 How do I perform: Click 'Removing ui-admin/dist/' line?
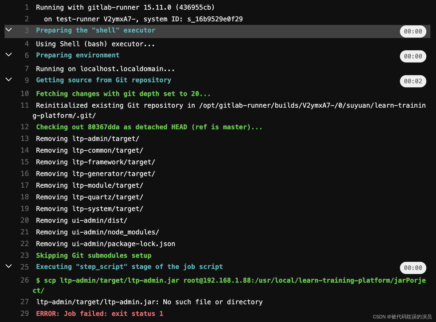tap(82, 220)
